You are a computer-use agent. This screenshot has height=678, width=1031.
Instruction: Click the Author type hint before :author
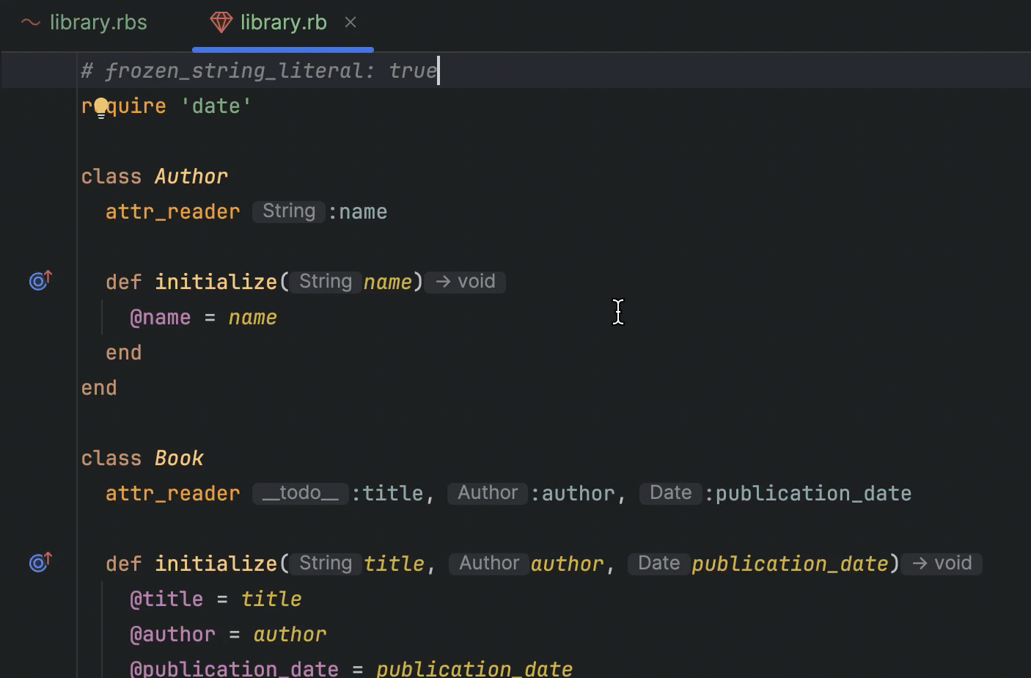coord(488,493)
